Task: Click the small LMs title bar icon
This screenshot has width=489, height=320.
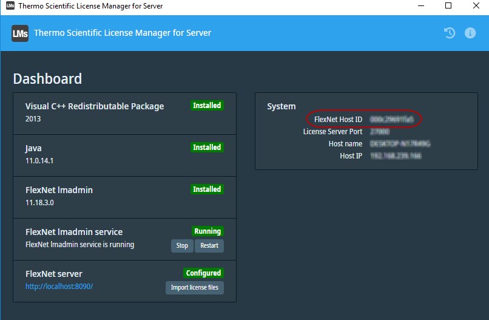Action: pos(9,6)
